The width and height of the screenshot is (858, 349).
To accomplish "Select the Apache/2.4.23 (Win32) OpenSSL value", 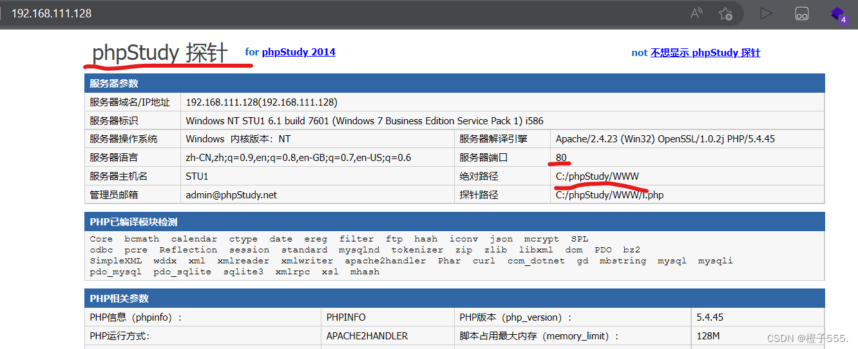I will pyautogui.click(x=667, y=139).
